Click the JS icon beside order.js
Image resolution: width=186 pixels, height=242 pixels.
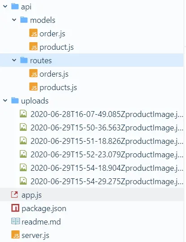(x=33, y=33)
